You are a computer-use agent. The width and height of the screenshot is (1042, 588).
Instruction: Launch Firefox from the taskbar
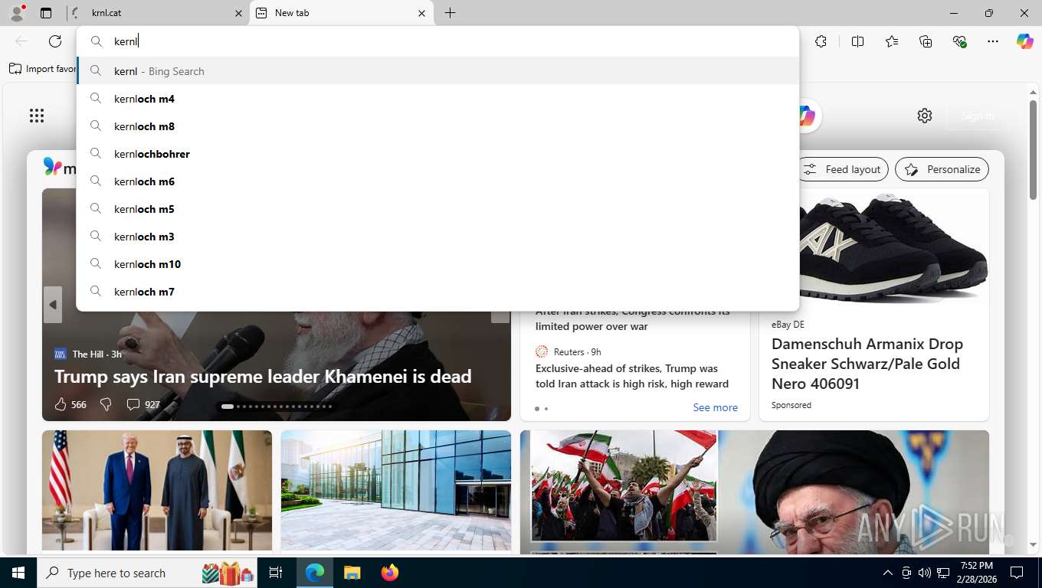click(389, 573)
